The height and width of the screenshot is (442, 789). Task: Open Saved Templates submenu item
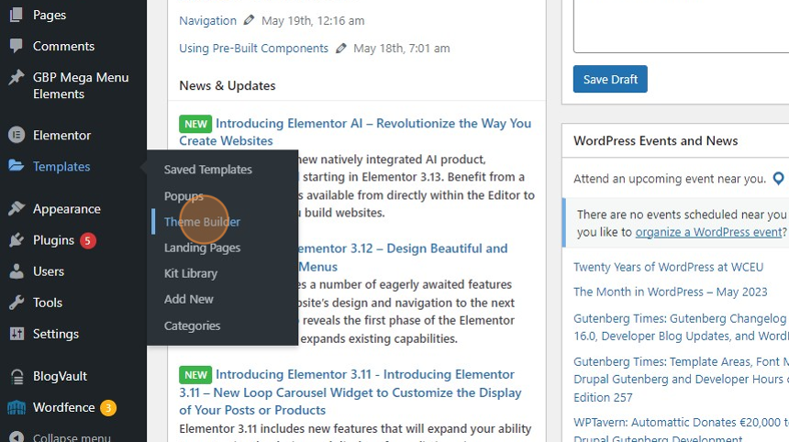pyautogui.click(x=208, y=170)
